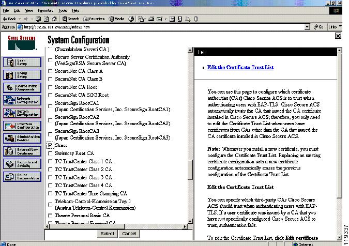
Task: Open the User Setup section
Action: click(x=22, y=62)
